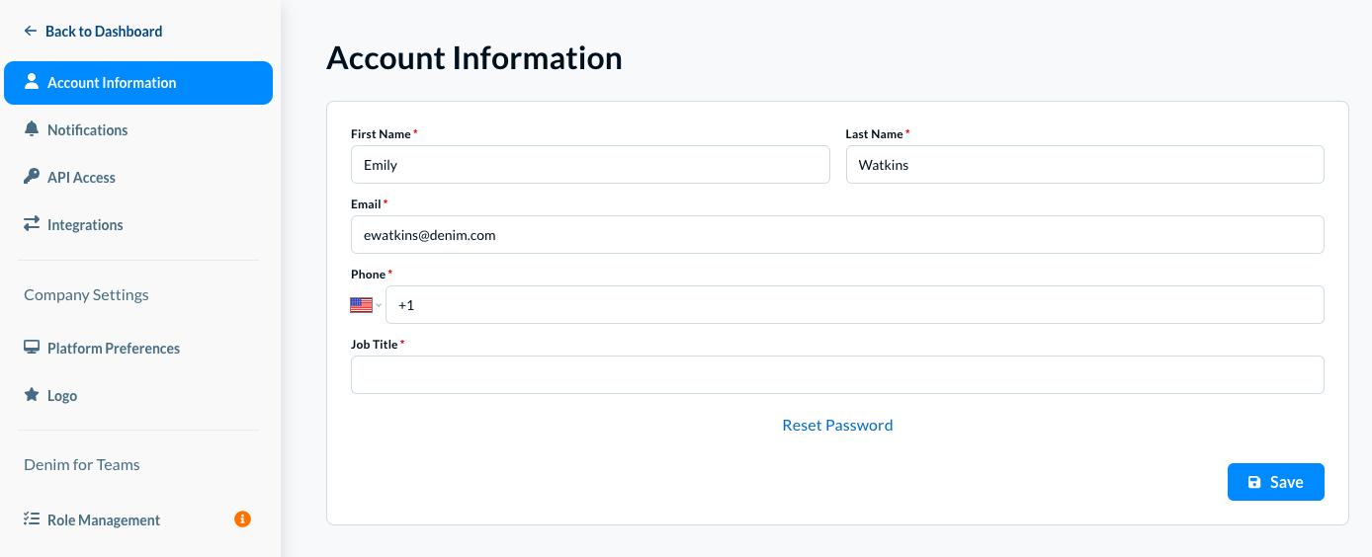Screen dimensions: 1372x557
Task: Click the Reset Password link
Action: click(x=837, y=426)
